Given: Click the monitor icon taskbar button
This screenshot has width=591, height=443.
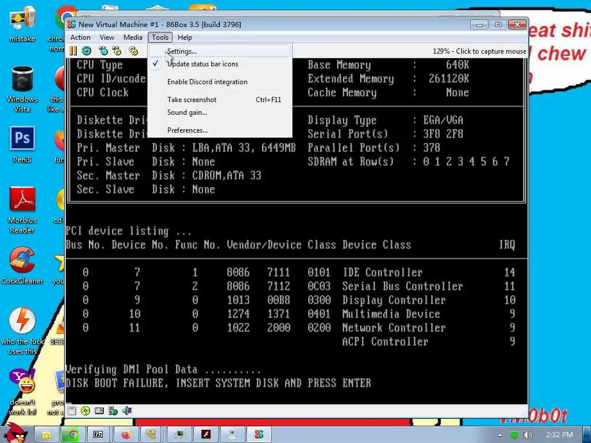Looking at the screenshot, I should (179, 435).
